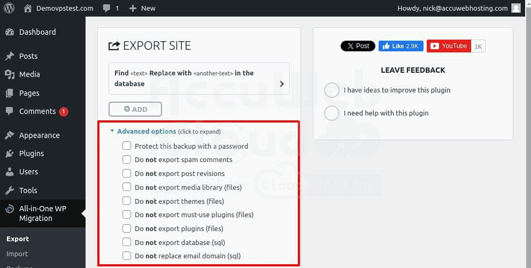Click the Dashboard gauge icon in sidebar
The height and width of the screenshot is (268, 531).
tap(9, 32)
